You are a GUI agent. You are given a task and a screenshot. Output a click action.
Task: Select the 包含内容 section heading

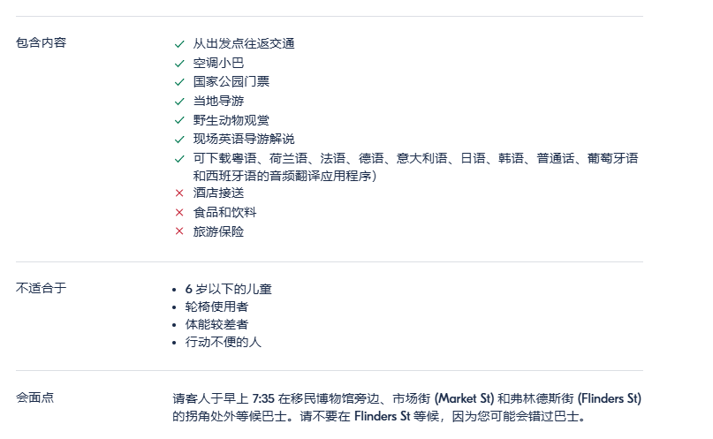click(x=41, y=42)
